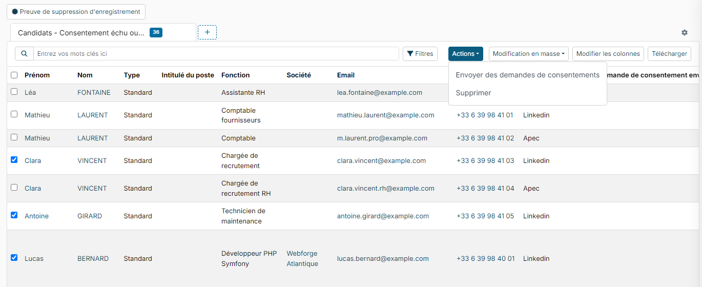Uncheck Lucas BERNARD row checkbox
This screenshot has height=287, width=702.
coord(14,258)
